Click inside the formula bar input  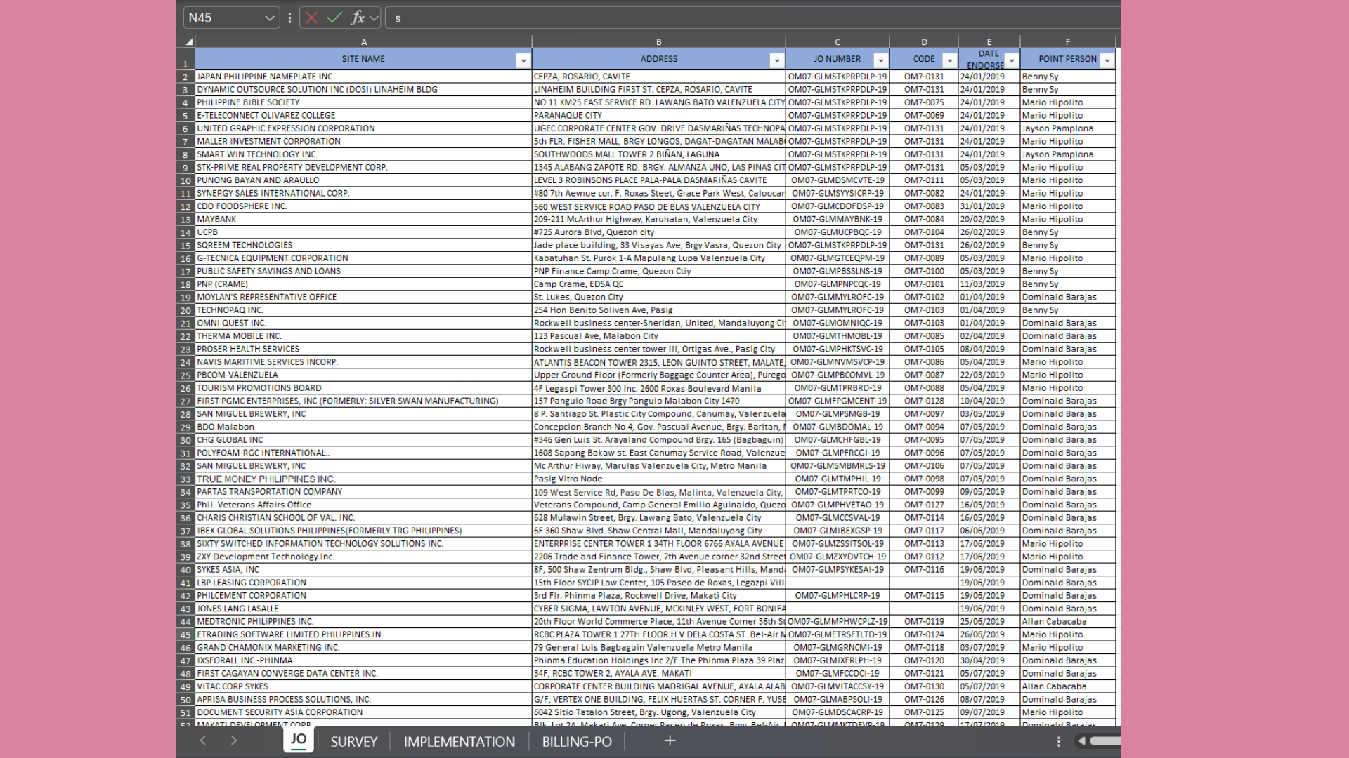[x=703, y=18]
